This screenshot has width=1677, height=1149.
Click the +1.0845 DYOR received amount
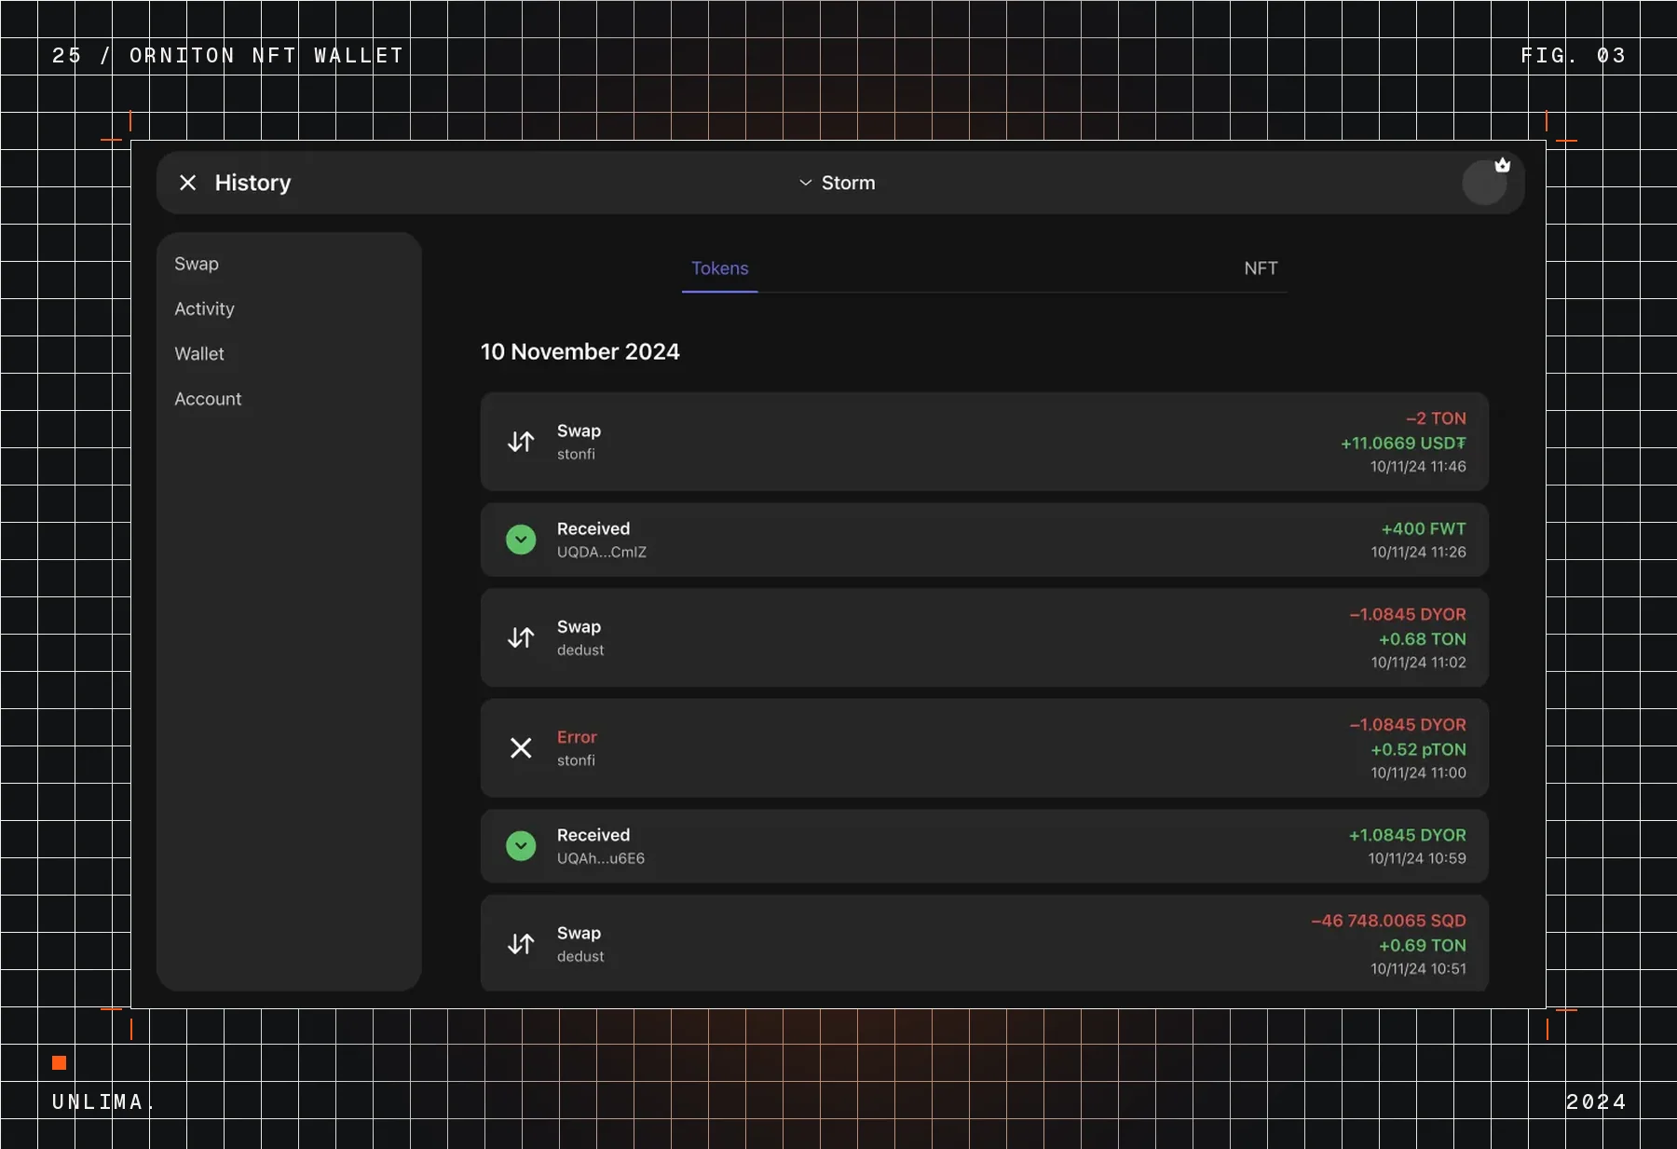coord(1407,835)
